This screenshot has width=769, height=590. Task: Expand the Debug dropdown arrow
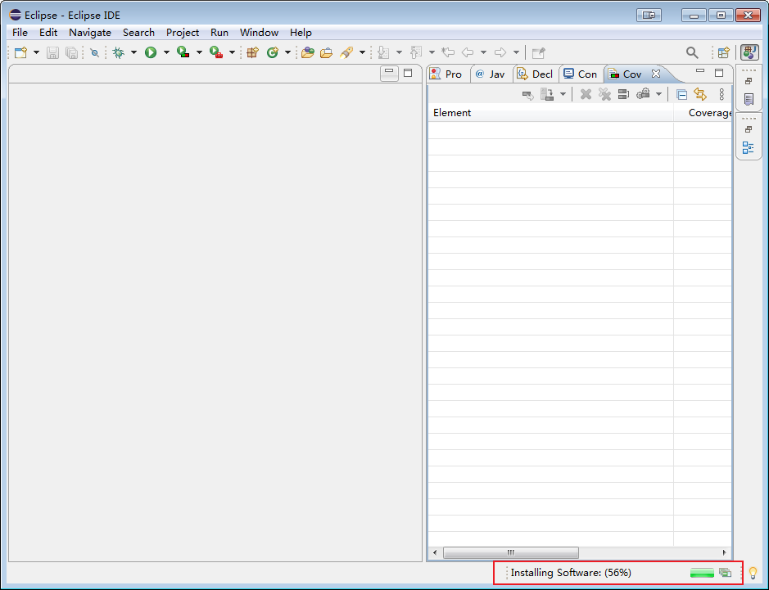tap(133, 52)
